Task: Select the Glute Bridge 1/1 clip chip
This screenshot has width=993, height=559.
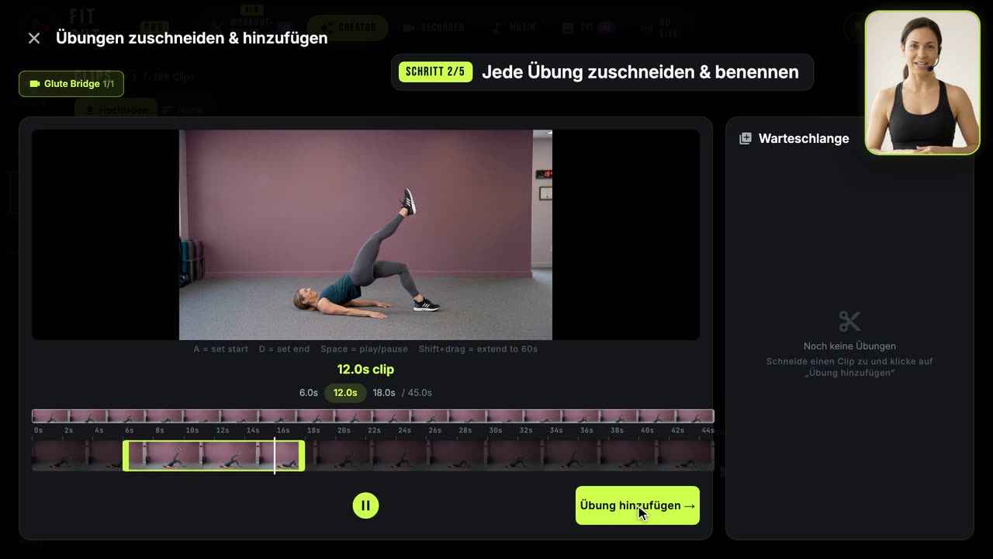Action: pyautogui.click(x=71, y=84)
